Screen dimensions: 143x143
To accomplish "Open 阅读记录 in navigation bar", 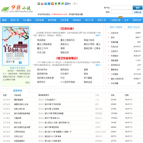I will (x=137, y=20).
